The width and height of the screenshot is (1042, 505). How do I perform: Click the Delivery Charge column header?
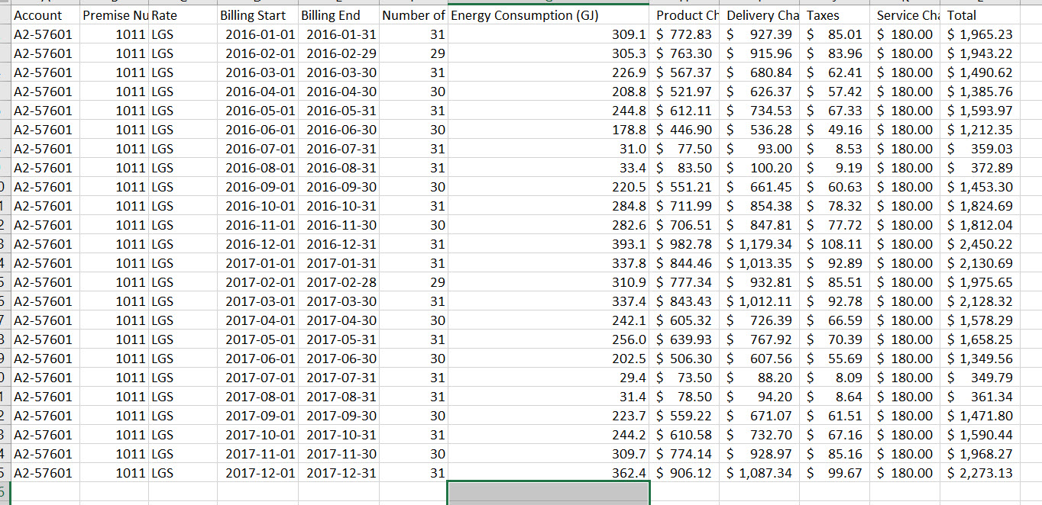click(x=762, y=15)
